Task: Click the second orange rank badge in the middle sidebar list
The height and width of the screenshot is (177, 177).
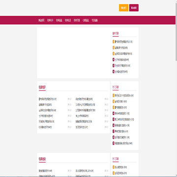Action: click(114, 101)
